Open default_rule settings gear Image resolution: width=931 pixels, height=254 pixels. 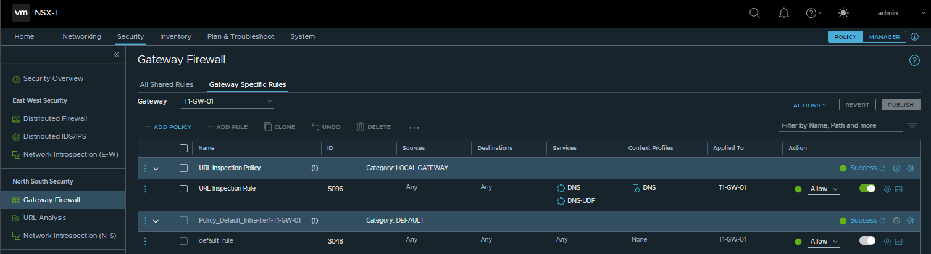pyautogui.click(x=888, y=242)
